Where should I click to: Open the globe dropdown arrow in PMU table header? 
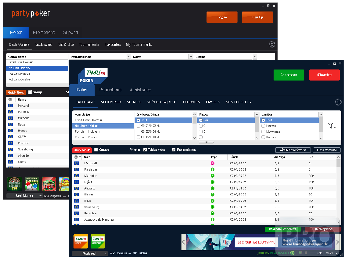(80, 157)
